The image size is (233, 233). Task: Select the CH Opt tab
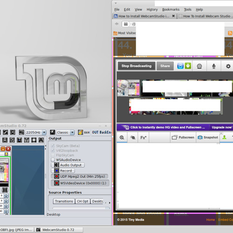[82, 201]
